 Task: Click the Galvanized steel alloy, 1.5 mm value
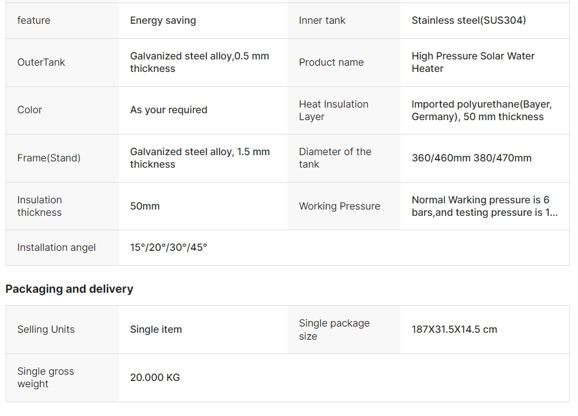pos(200,158)
